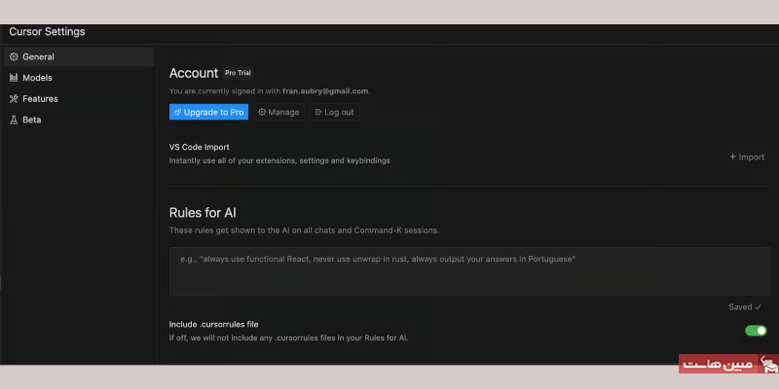Click the Manage account button
The image size is (779, 389).
tap(278, 112)
